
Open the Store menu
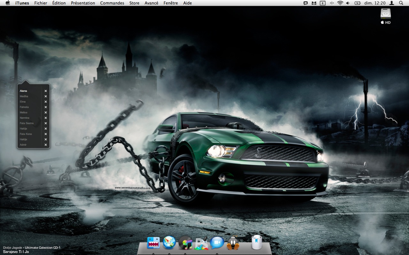click(x=134, y=3)
